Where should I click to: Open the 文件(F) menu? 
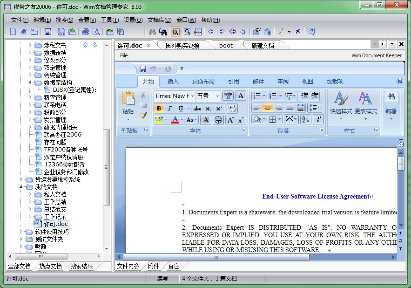pos(20,20)
